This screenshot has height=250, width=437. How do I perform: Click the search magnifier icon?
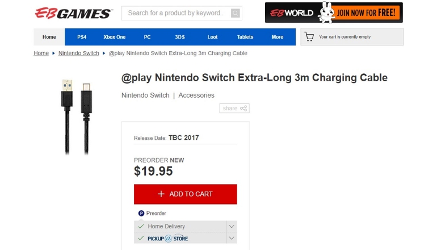pos(236,13)
